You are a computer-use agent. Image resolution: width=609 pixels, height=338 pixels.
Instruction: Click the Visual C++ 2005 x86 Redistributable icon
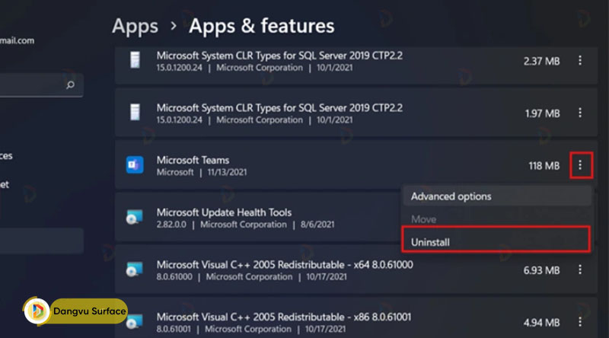tap(135, 320)
